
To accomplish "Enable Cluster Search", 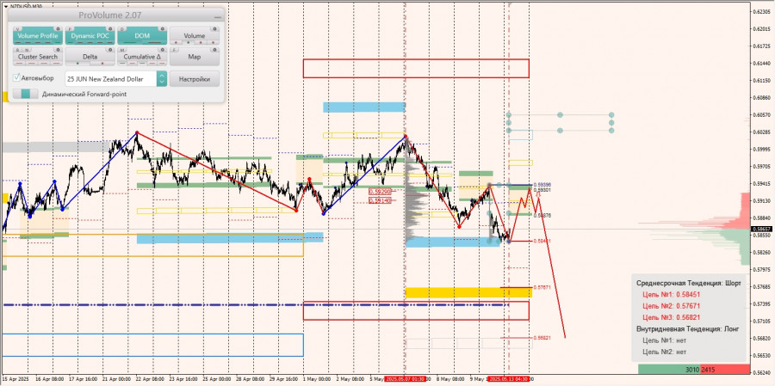I will pyautogui.click(x=38, y=57).
